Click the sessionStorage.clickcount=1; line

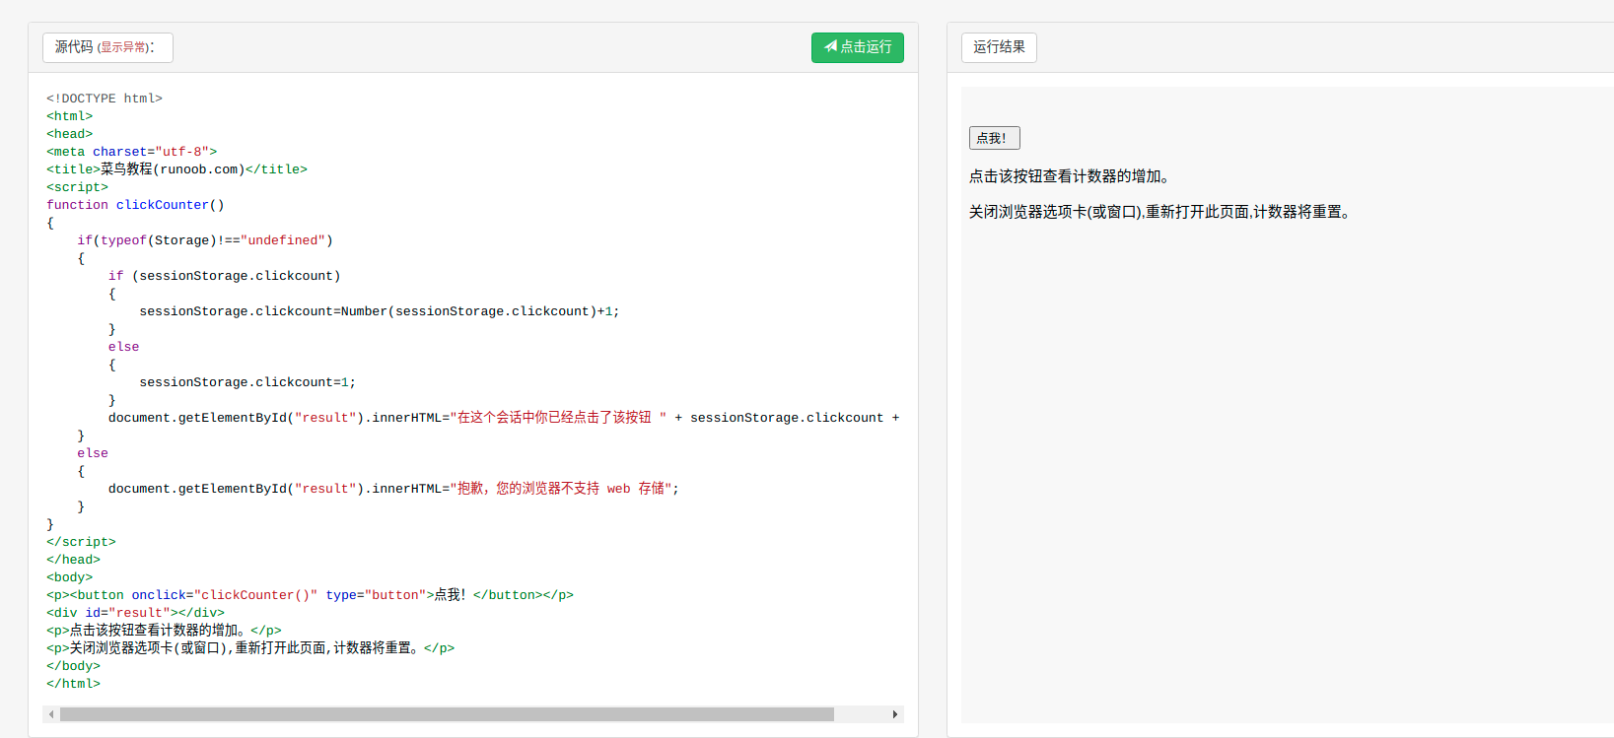(247, 382)
